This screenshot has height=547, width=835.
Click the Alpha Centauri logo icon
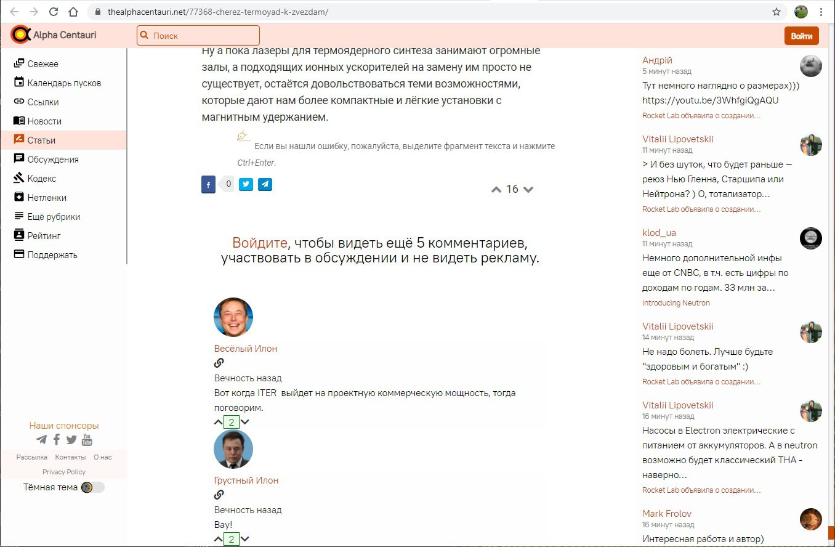(x=20, y=35)
